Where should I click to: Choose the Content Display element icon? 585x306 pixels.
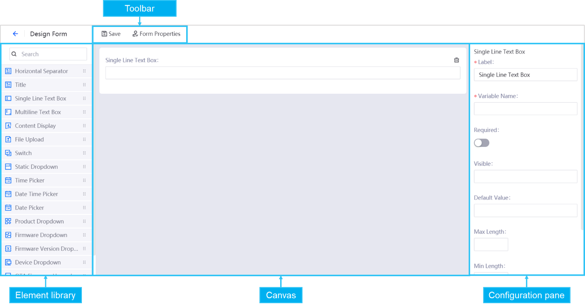pyautogui.click(x=8, y=126)
